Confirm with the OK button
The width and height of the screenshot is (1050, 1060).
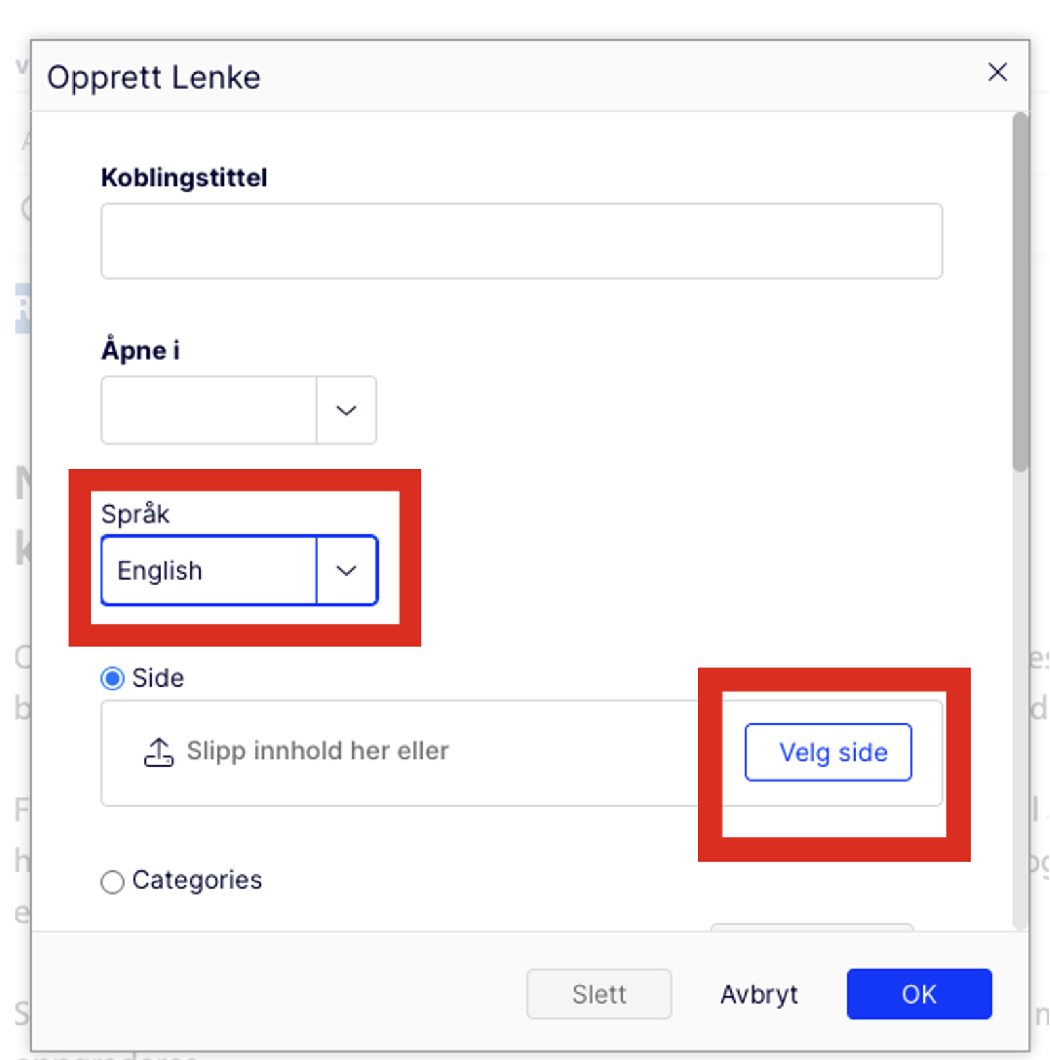click(x=919, y=994)
